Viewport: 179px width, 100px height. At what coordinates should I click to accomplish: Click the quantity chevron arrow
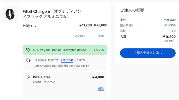pos(36,26)
